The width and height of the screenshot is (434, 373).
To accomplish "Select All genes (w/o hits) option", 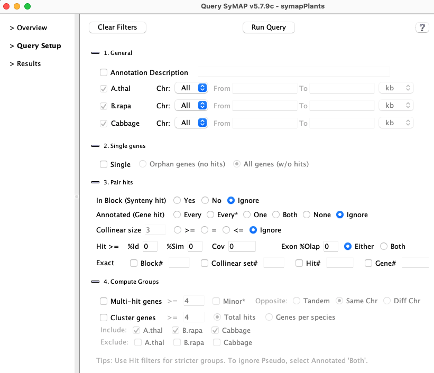I will pos(237,164).
